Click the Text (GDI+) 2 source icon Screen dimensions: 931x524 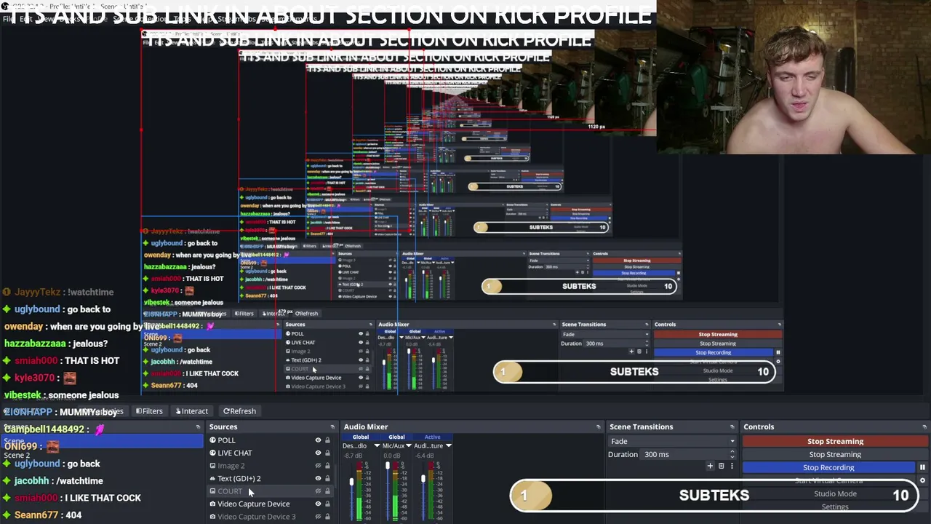coord(212,478)
